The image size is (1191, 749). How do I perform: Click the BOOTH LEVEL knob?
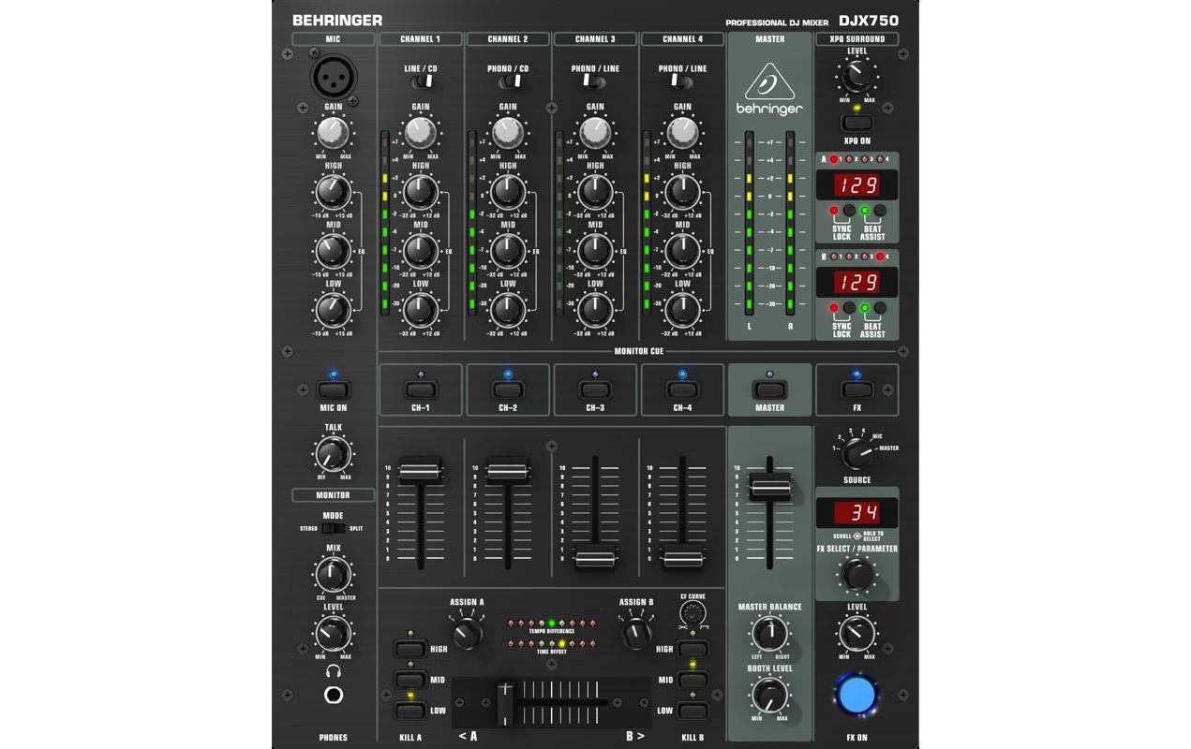tap(769, 694)
